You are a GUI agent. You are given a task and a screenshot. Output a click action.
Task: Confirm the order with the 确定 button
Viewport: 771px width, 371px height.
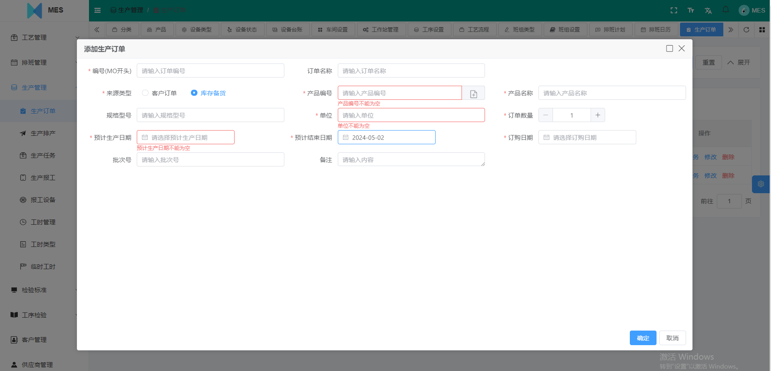pos(642,338)
